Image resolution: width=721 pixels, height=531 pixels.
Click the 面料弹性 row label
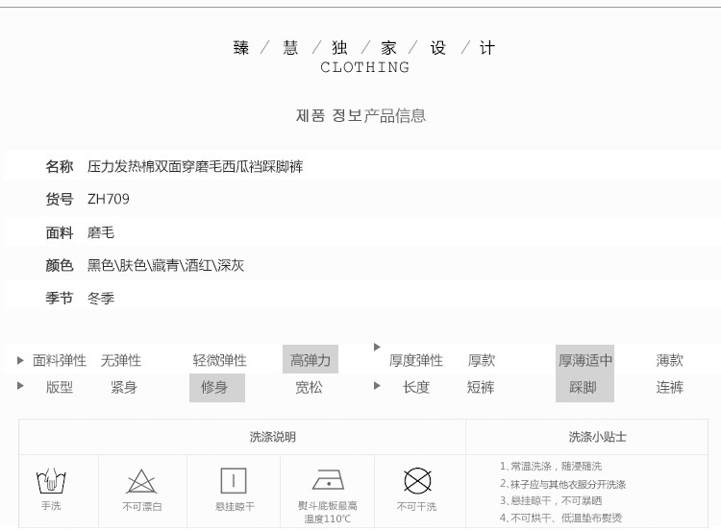[60, 360]
